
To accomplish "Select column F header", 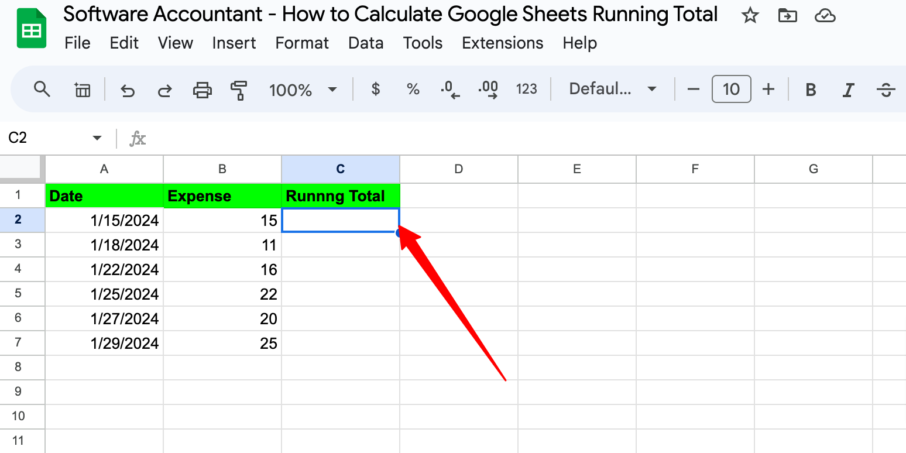I will [x=695, y=169].
